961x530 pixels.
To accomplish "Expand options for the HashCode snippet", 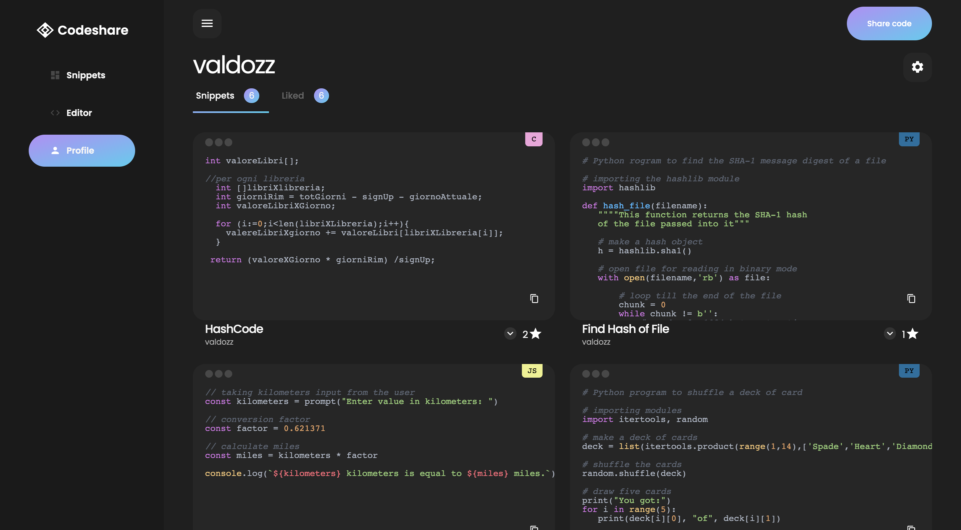I will coord(510,334).
